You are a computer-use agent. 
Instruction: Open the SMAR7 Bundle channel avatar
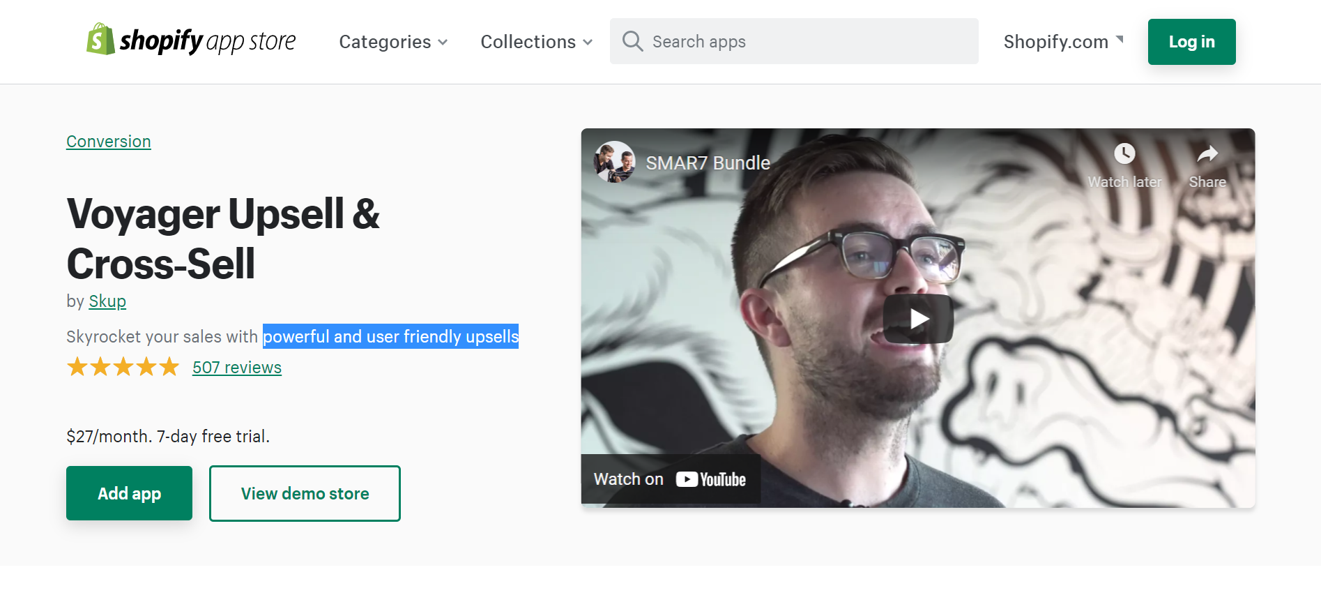click(614, 162)
